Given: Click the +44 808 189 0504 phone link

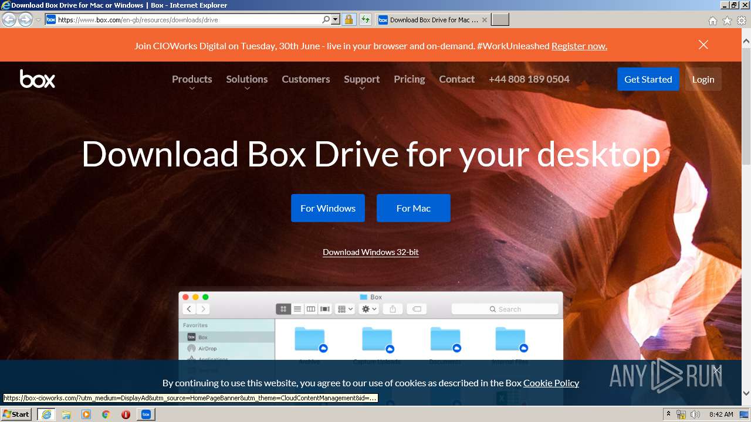Looking at the screenshot, I should click(x=529, y=79).
